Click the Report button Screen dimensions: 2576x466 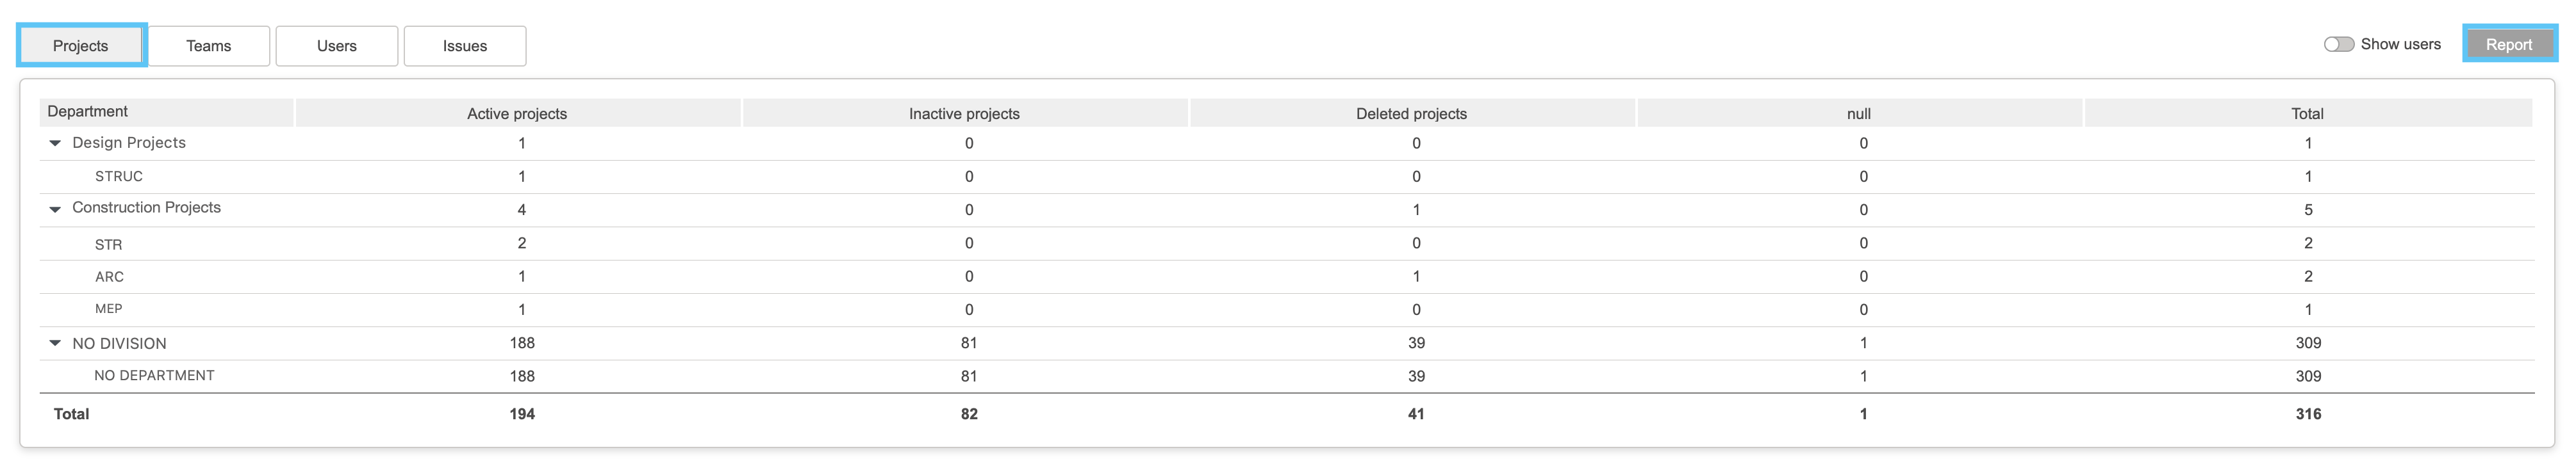coord(2508,44)
